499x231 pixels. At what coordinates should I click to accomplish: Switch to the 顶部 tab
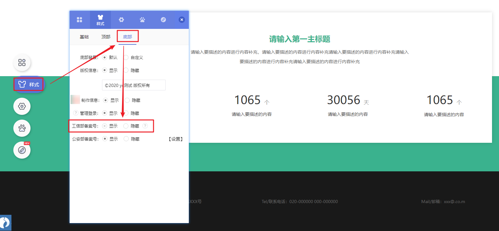[106, 37]
